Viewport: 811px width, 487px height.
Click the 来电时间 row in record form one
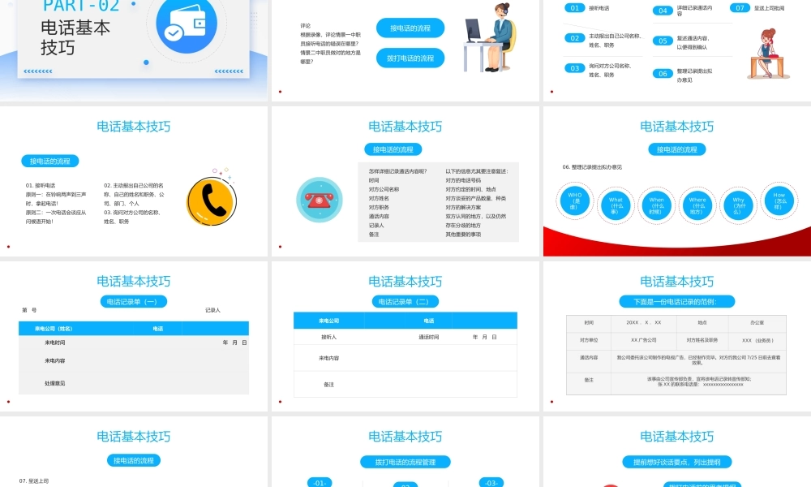coord(134,343)
